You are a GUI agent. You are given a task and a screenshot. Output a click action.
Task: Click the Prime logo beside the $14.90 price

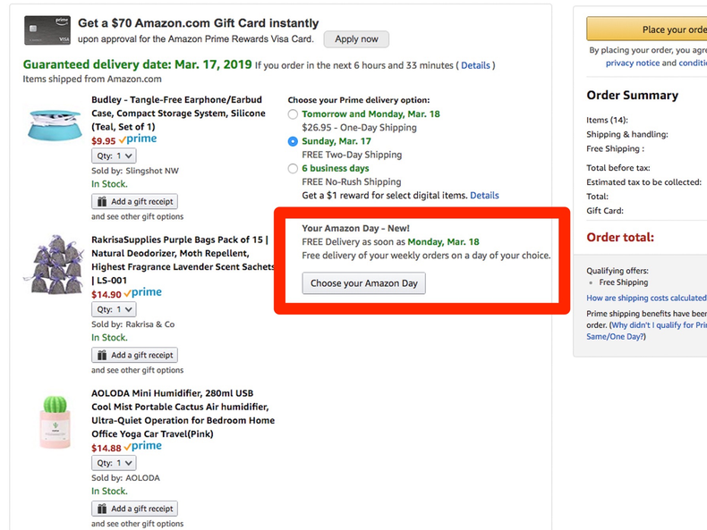[x=142, y=292]
